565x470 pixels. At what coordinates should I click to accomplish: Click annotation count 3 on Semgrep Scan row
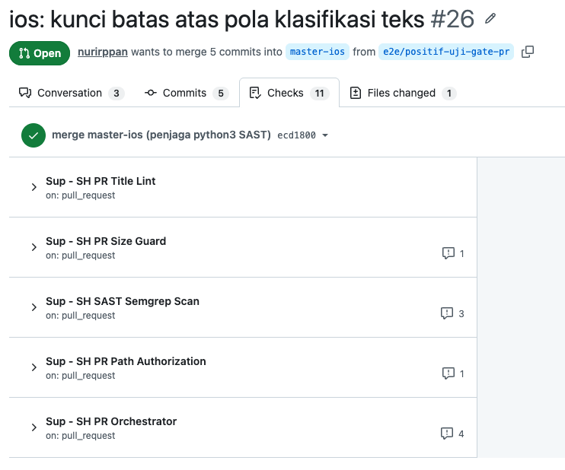click(x=461, y=314)
